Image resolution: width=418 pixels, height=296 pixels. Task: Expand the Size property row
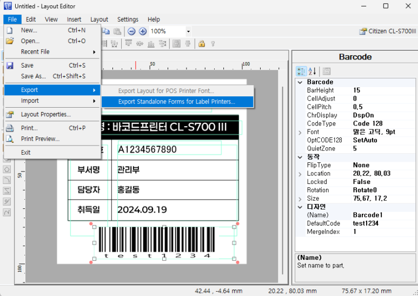coord(300,199)
